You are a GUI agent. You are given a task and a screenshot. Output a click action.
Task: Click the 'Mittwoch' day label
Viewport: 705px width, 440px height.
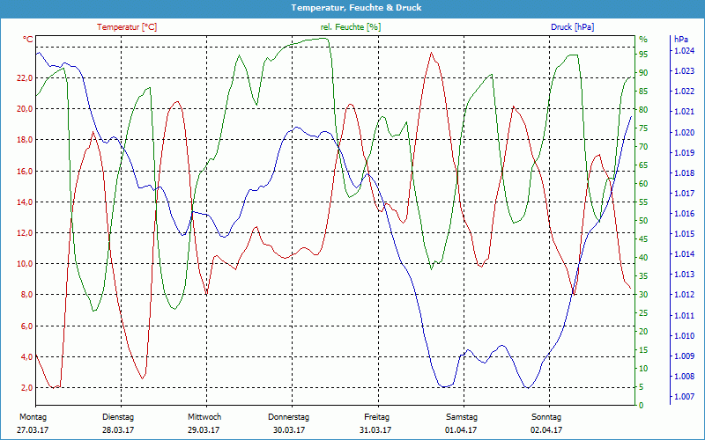(x=204, y=417)
